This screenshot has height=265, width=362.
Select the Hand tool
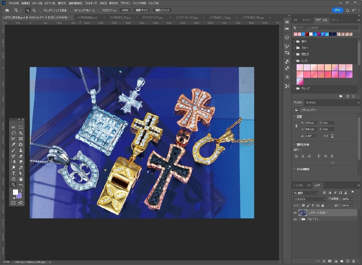[21, 179]
